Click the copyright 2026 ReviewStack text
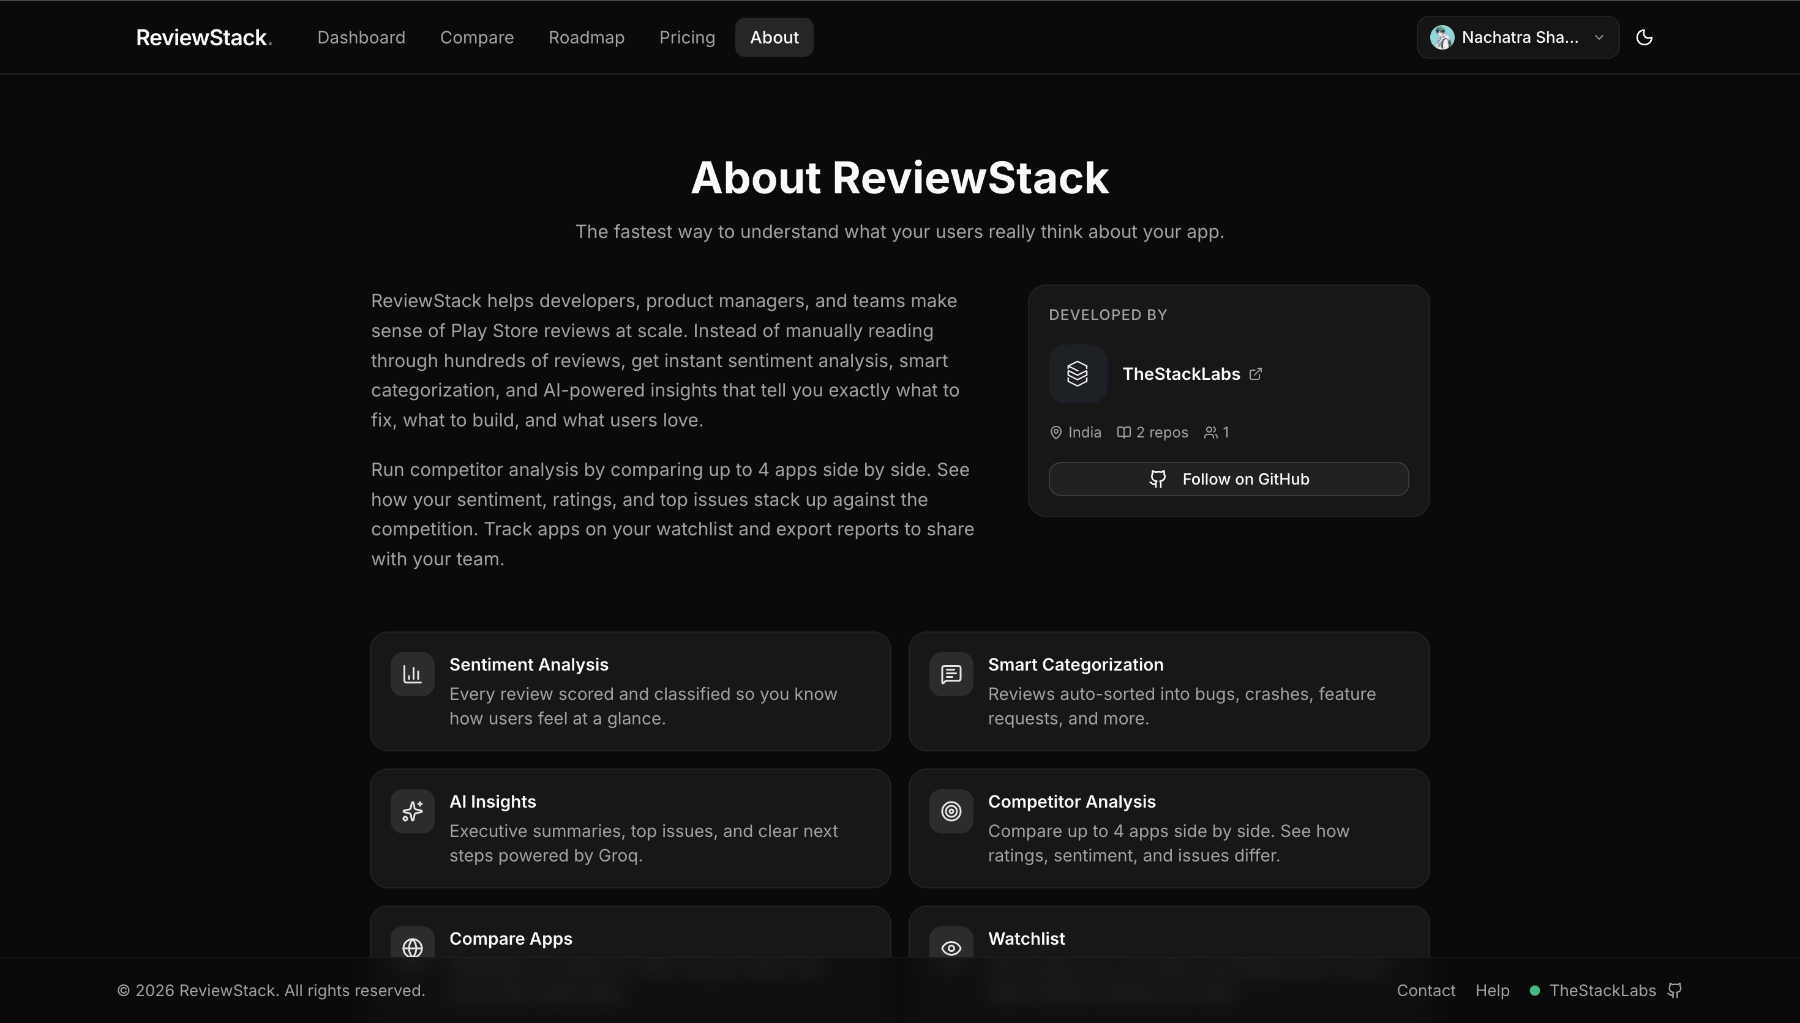 coord(271,991)
